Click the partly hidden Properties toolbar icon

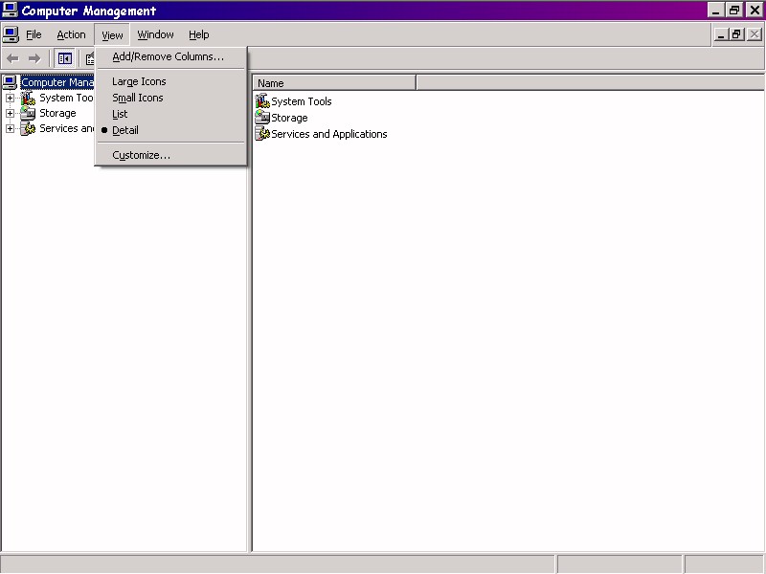point(90,59)
